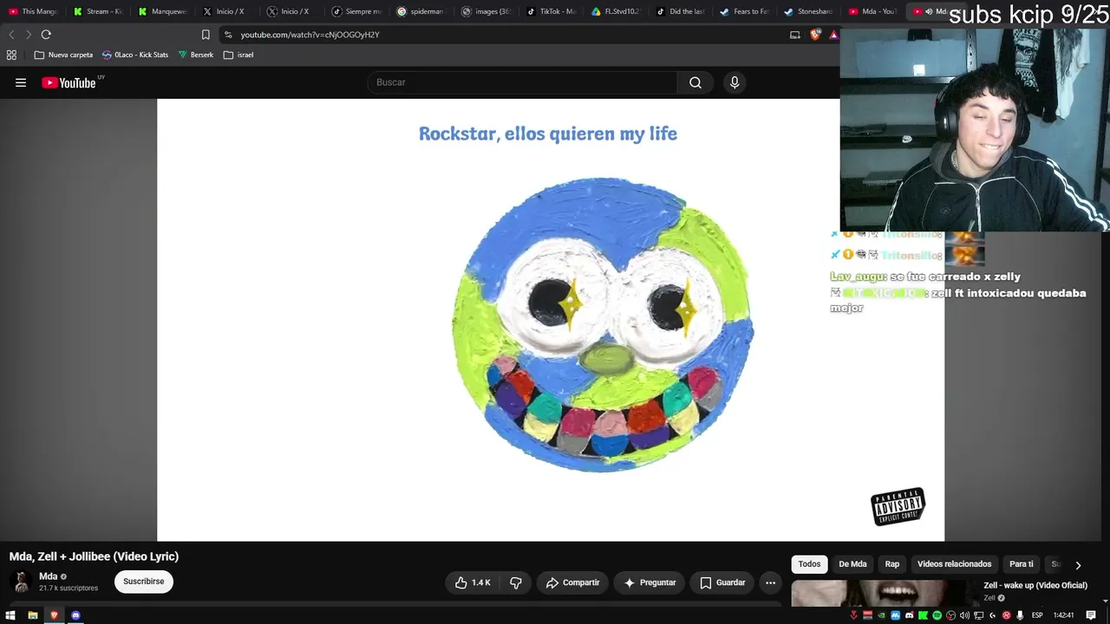Open the taskbar clock showing 1:42:41
The height and width of the screenshot is (624, 1110).
pos(1064,615)
